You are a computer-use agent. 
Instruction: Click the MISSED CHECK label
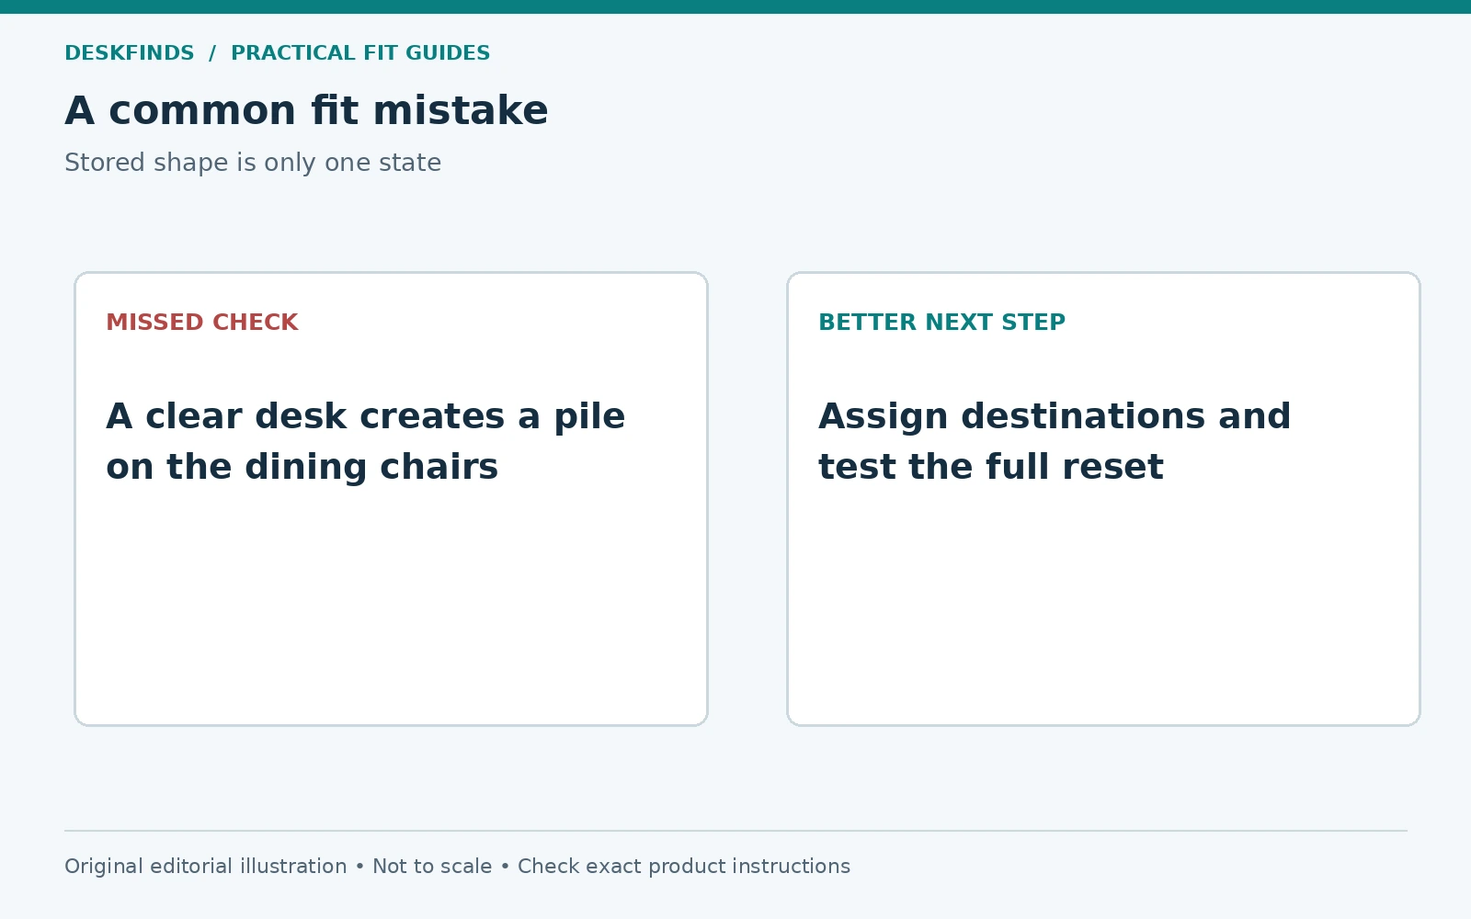pyautogui.click(x=202, y=323)
